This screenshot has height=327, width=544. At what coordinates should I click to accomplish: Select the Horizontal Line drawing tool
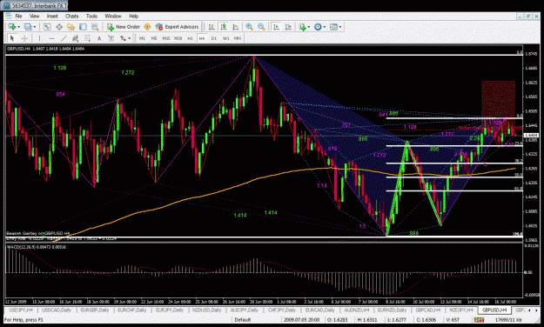pos(51,38)
